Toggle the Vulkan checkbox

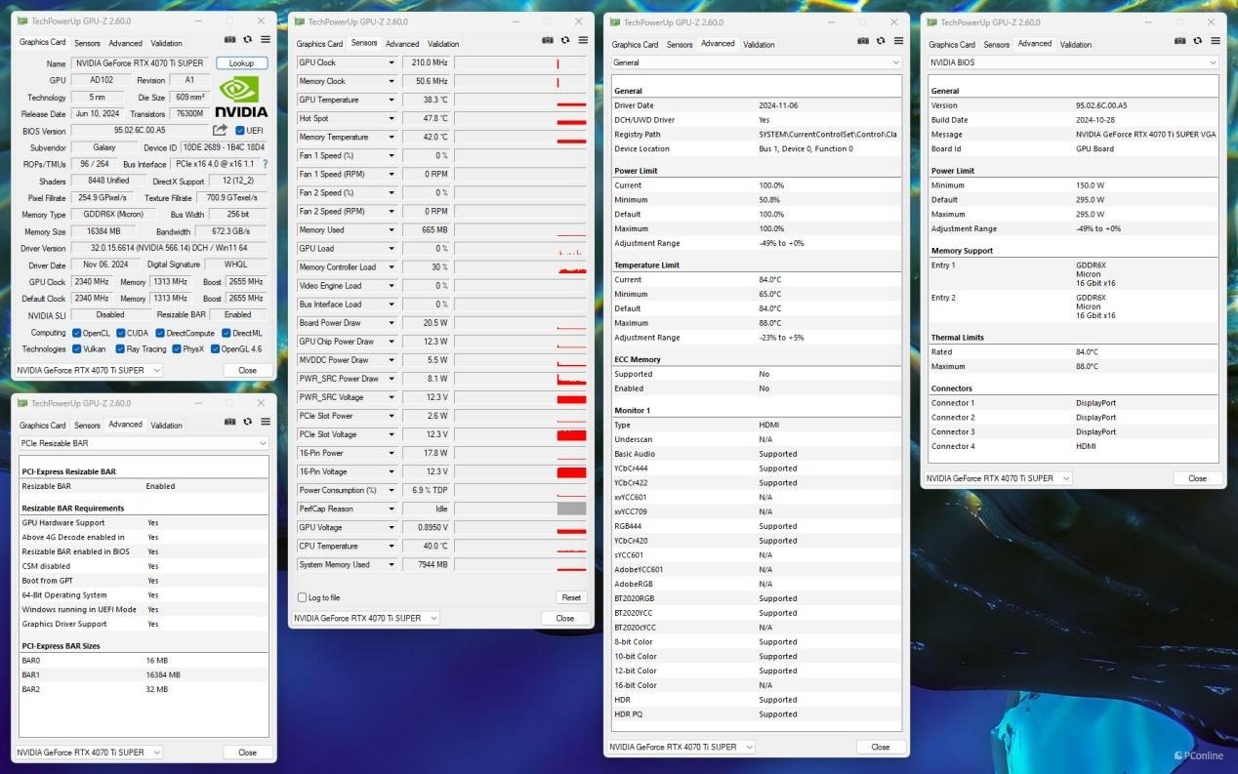(x=77, y=348)
